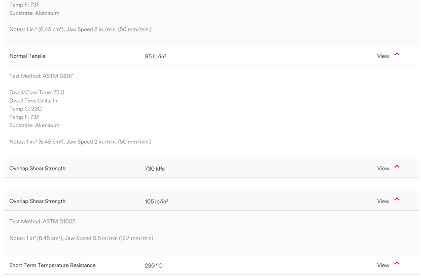This screenshot has width=421, height=278.
Task: Click View on the 105 lb/in² shear row
Action: tap(383, 202)
